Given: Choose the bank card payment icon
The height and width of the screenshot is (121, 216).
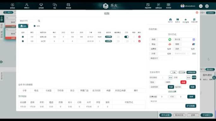Looking at the screenshot, I should point(194,44).
